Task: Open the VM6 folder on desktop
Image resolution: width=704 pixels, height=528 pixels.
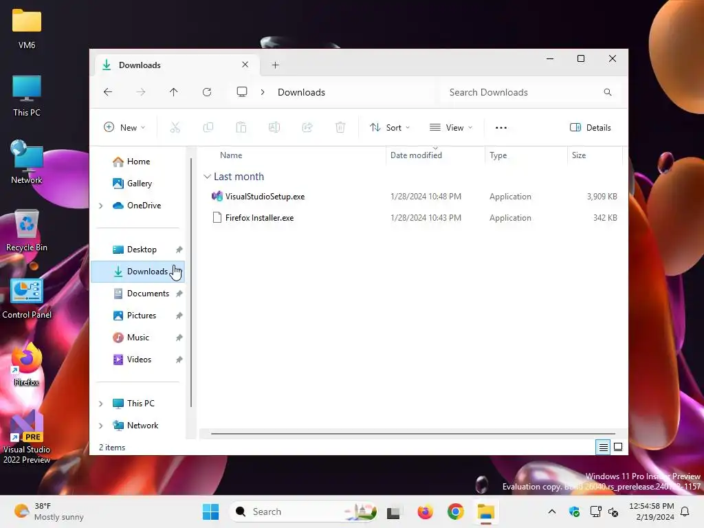Action: 27,29
